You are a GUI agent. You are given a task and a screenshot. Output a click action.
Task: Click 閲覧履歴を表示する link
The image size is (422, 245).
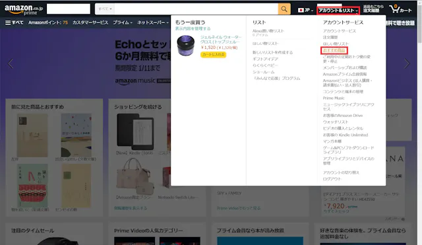point(131,208)
